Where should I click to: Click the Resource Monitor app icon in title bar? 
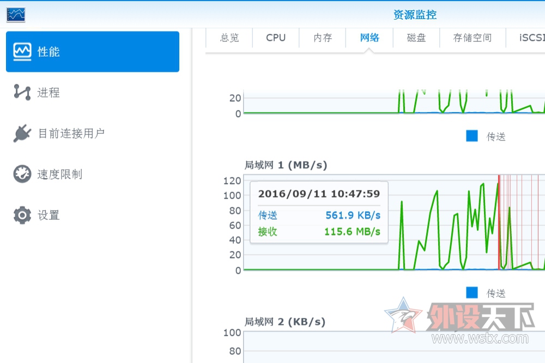click(16, 15)
